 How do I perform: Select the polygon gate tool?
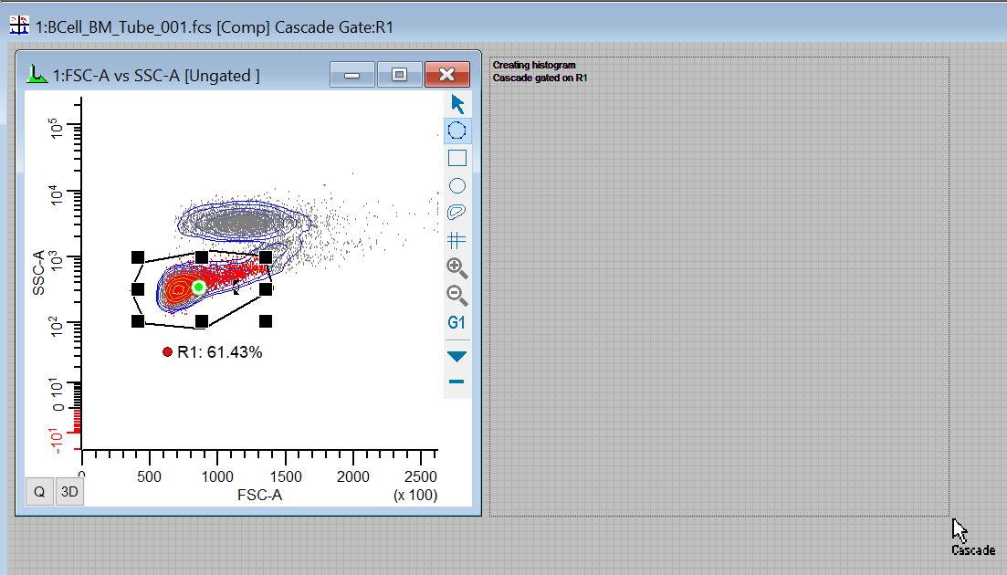tap(457, 131)
